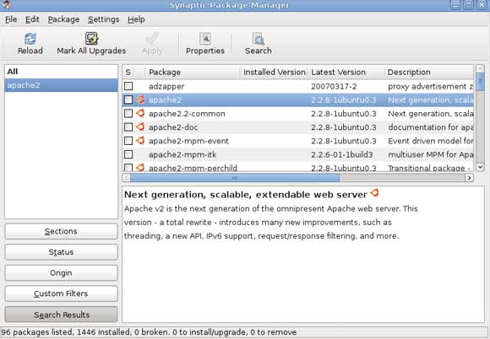Mark the apache2-mpm-itk checkbox

coord(128,154)
